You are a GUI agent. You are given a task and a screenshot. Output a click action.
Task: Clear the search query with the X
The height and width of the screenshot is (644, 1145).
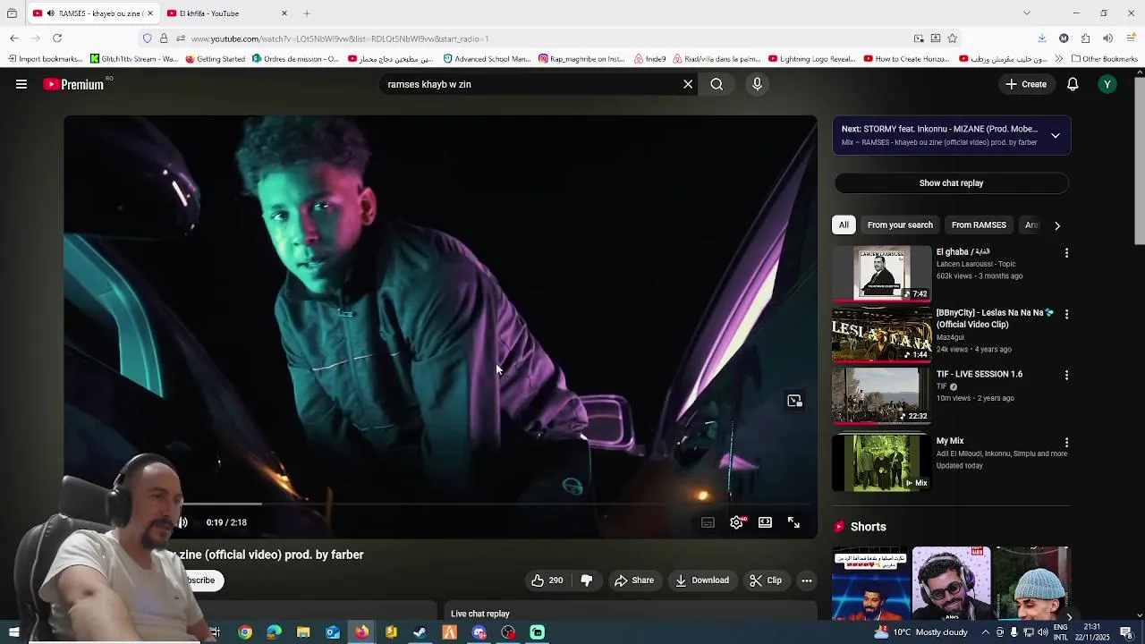pos(688,84)
